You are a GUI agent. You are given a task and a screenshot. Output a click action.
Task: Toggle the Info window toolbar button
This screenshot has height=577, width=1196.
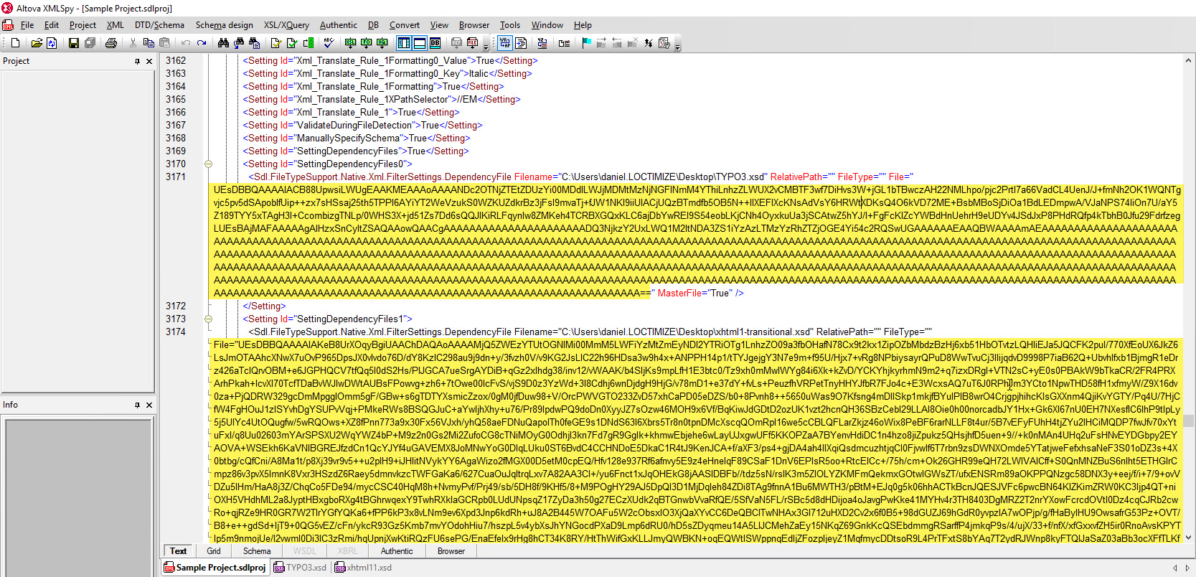(420, 43)
